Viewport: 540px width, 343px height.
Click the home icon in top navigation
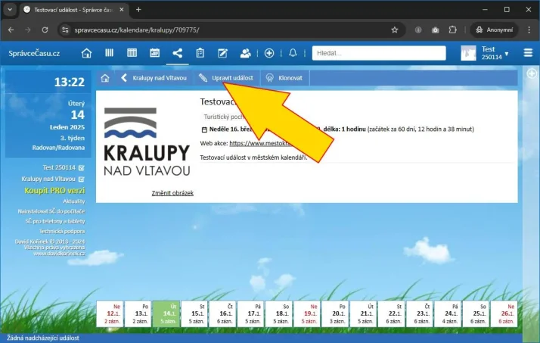click(87, 53)
